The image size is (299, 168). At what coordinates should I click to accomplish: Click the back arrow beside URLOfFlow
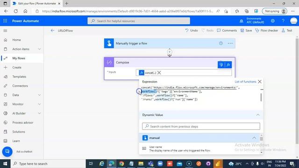point(52,30)
